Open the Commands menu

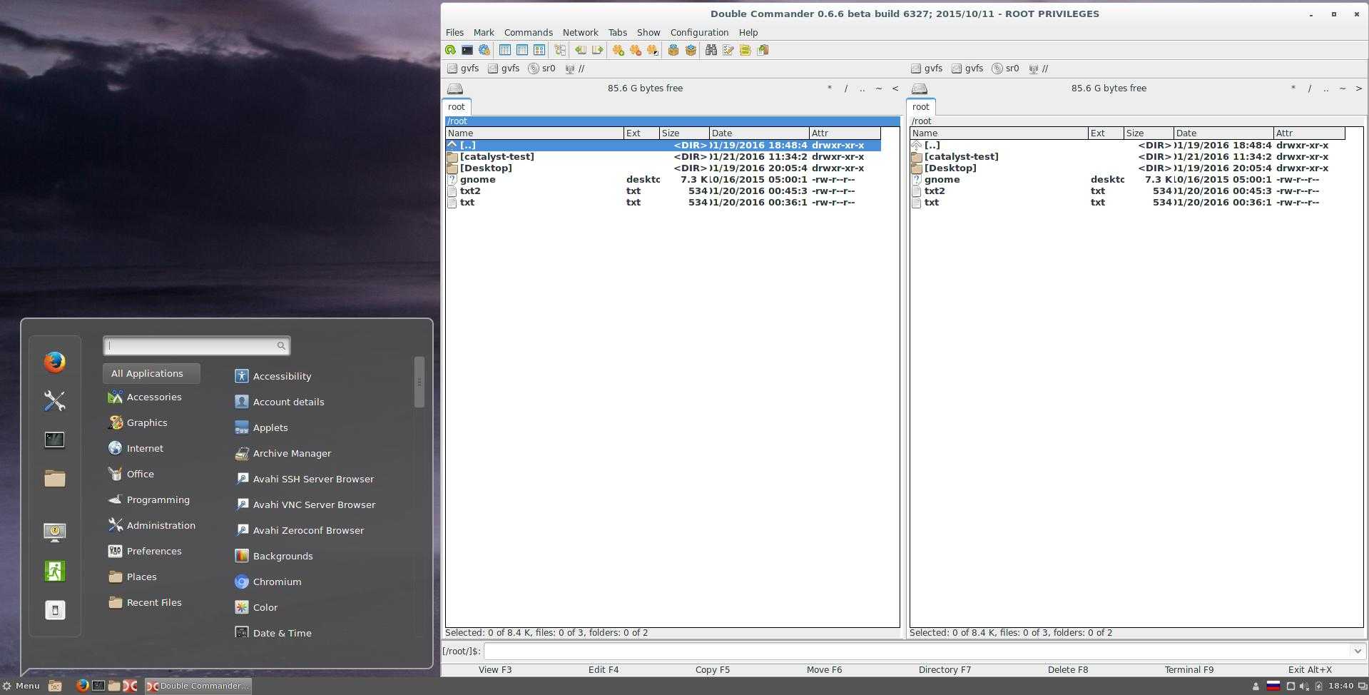pyautogui.click(x=528, y=33)
